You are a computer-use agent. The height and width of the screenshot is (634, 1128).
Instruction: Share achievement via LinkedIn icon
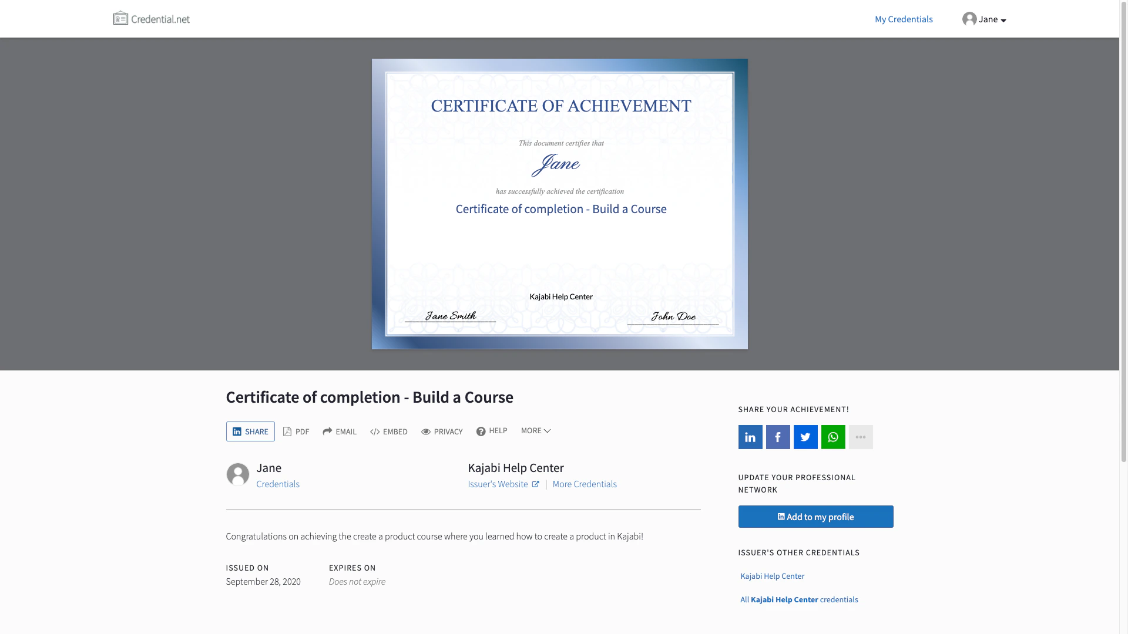click(750, 437)
